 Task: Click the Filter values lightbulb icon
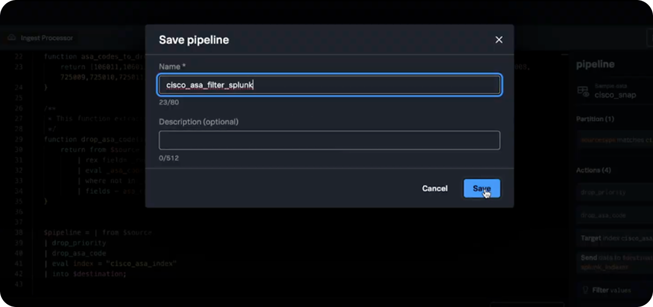(x=584, y=290)
